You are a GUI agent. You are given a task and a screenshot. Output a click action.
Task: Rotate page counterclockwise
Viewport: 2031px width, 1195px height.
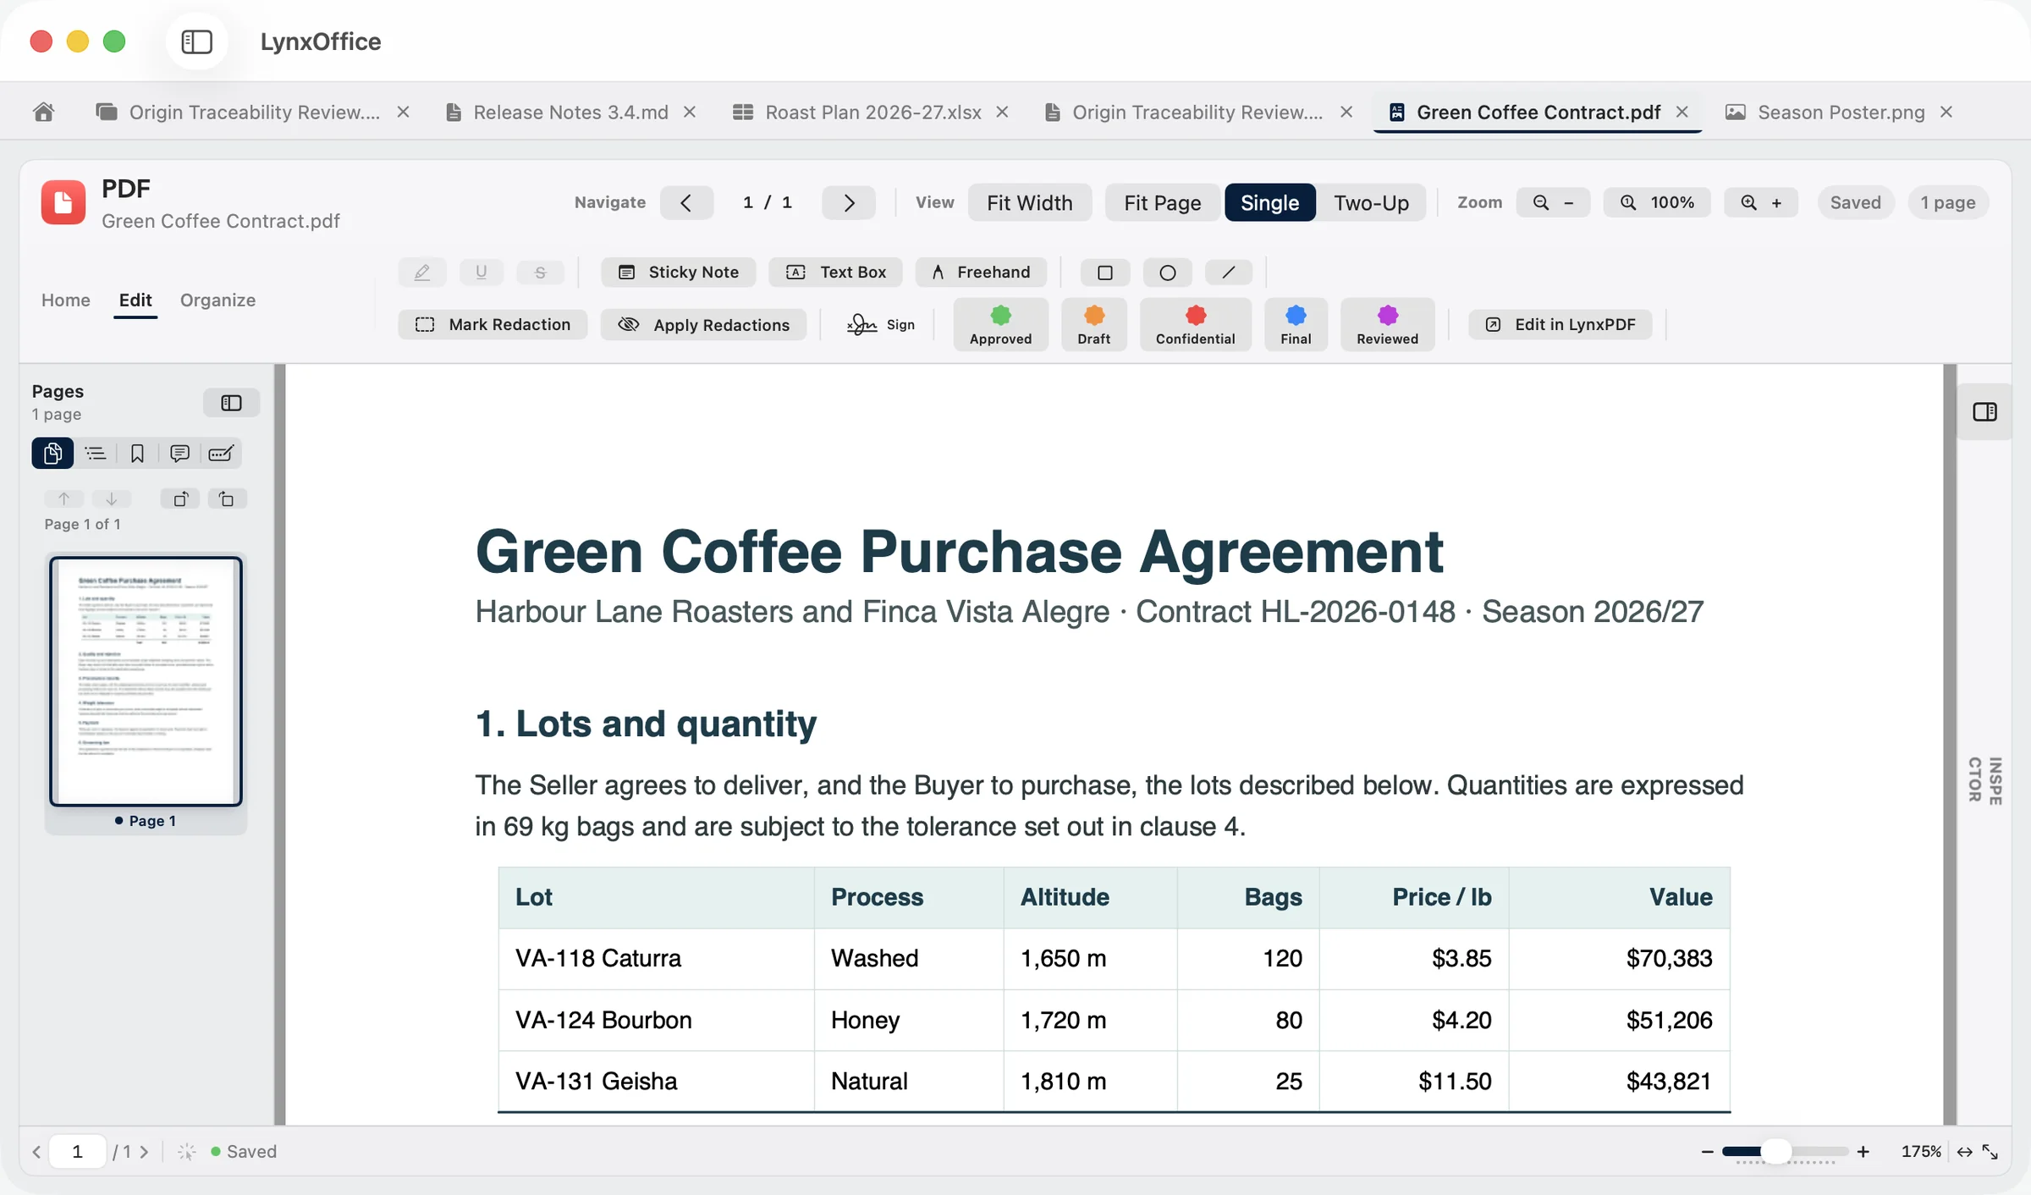pyautogui.click(x=180, y=499)
